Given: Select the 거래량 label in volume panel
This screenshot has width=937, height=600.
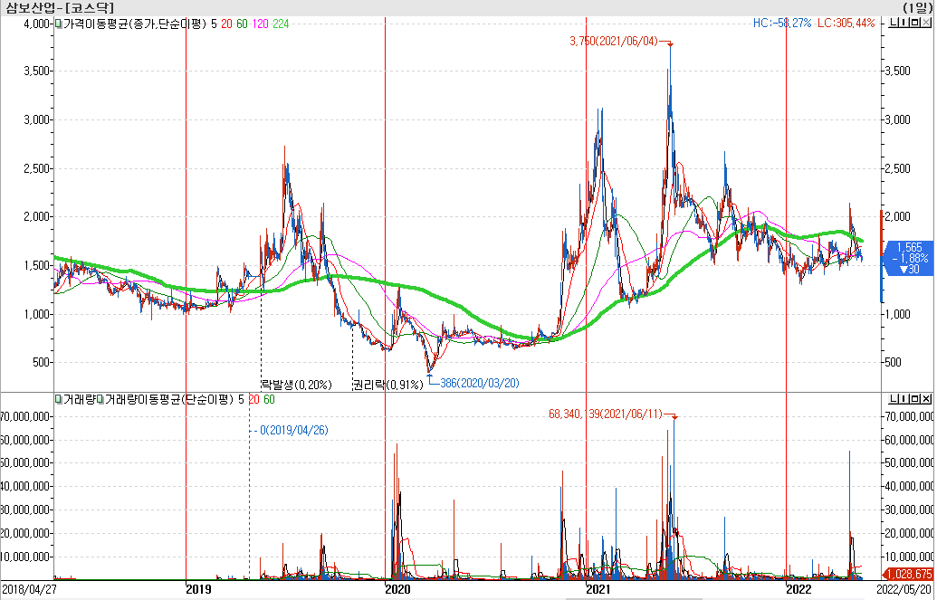Looking at the screenshot, I should click(x=79, y=399).
